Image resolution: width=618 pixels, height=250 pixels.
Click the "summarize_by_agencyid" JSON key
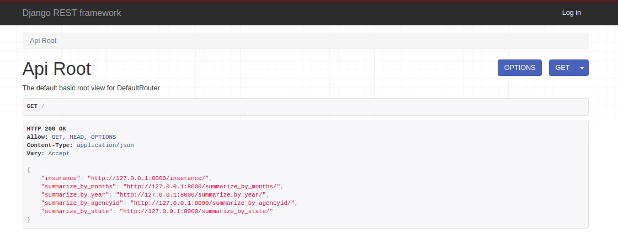(x=82, y=203)
